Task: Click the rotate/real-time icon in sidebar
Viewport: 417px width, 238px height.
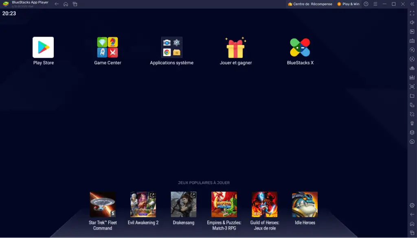Action: click(412, 59)
